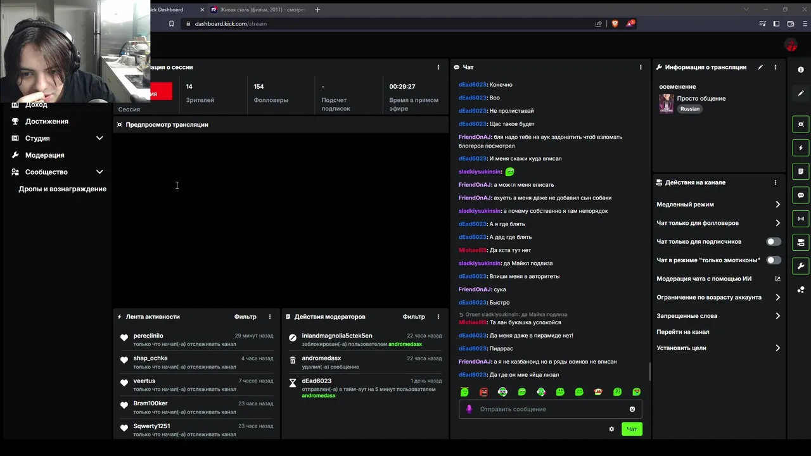Open the Чат panel three-dot menu
This screenshot has width=811, height=456.
coord(641,67)
